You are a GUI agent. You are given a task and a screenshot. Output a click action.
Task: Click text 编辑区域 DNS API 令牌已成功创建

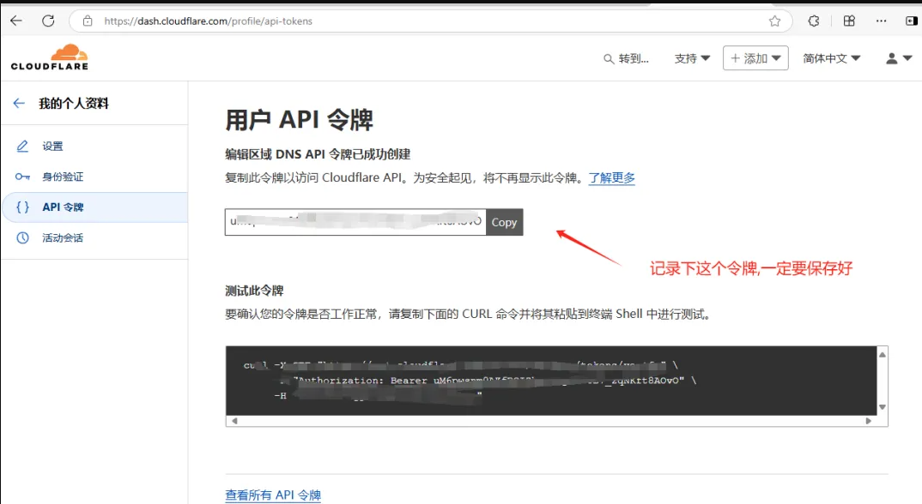[x=318, y=154]
